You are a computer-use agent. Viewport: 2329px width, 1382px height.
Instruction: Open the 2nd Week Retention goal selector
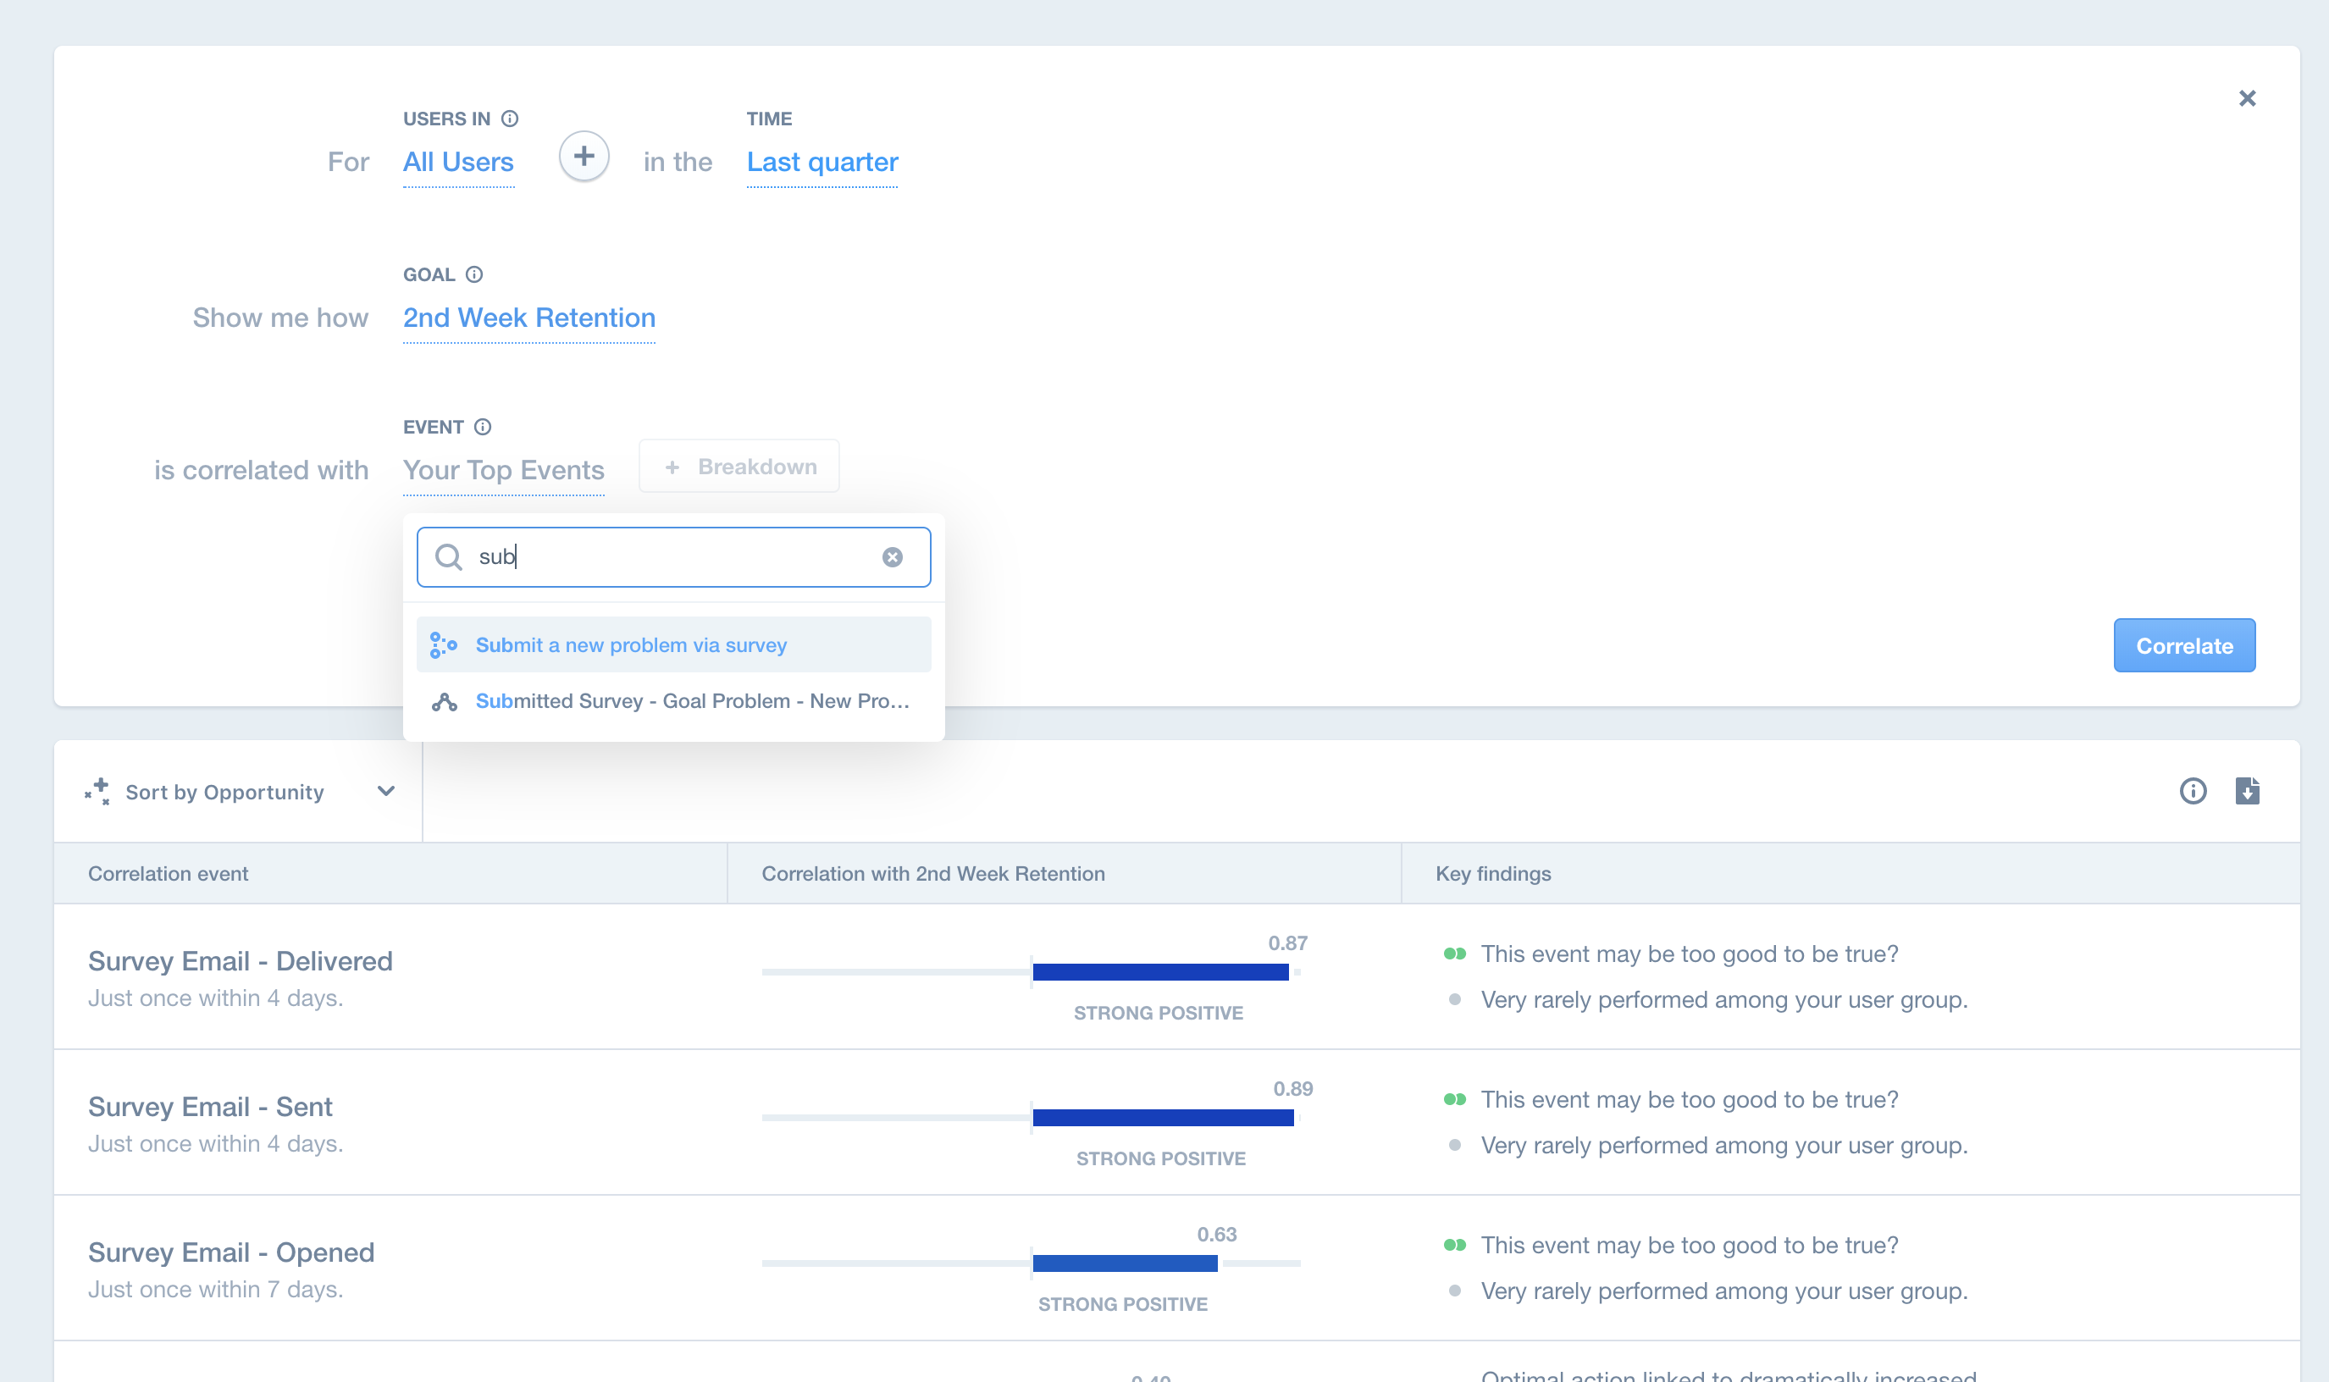[529, 318]
